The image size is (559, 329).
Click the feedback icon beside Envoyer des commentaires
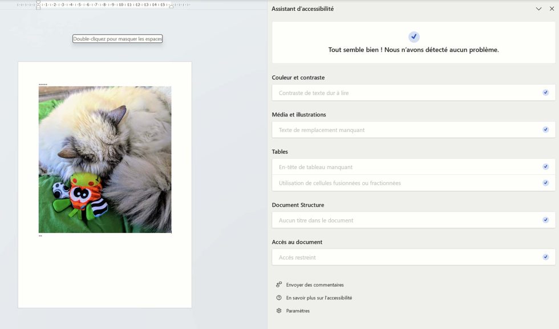[279, 284]
